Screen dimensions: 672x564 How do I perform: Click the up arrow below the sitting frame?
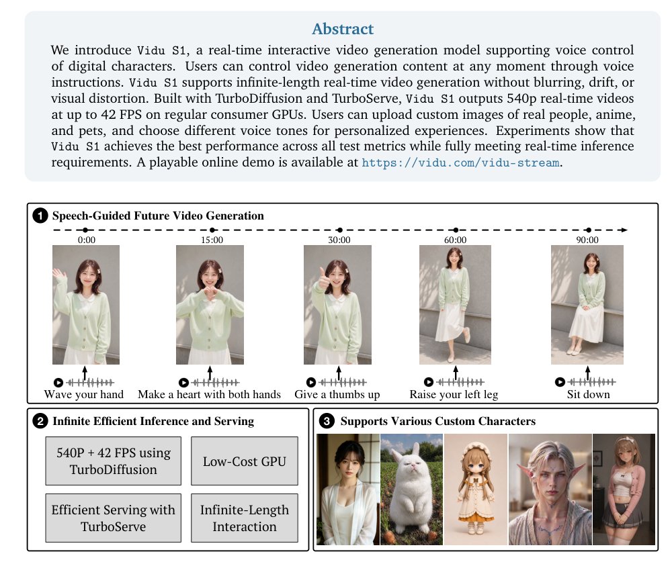pos(587,373)
